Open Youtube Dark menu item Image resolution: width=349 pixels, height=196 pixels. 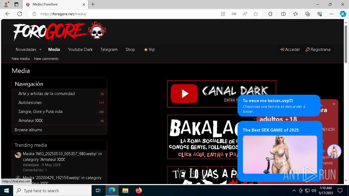tap(80, 50)
